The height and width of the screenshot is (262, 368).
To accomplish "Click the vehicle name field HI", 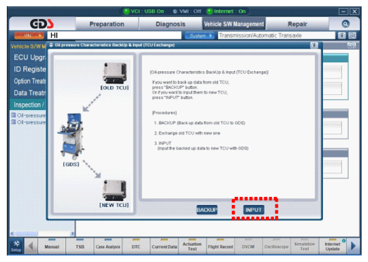I will click(114, 35).
